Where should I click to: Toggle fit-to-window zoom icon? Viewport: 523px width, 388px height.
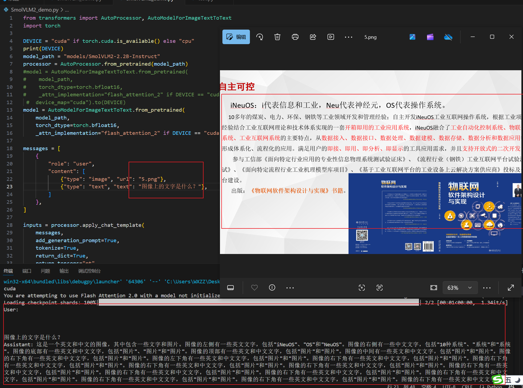click(434, 288)
